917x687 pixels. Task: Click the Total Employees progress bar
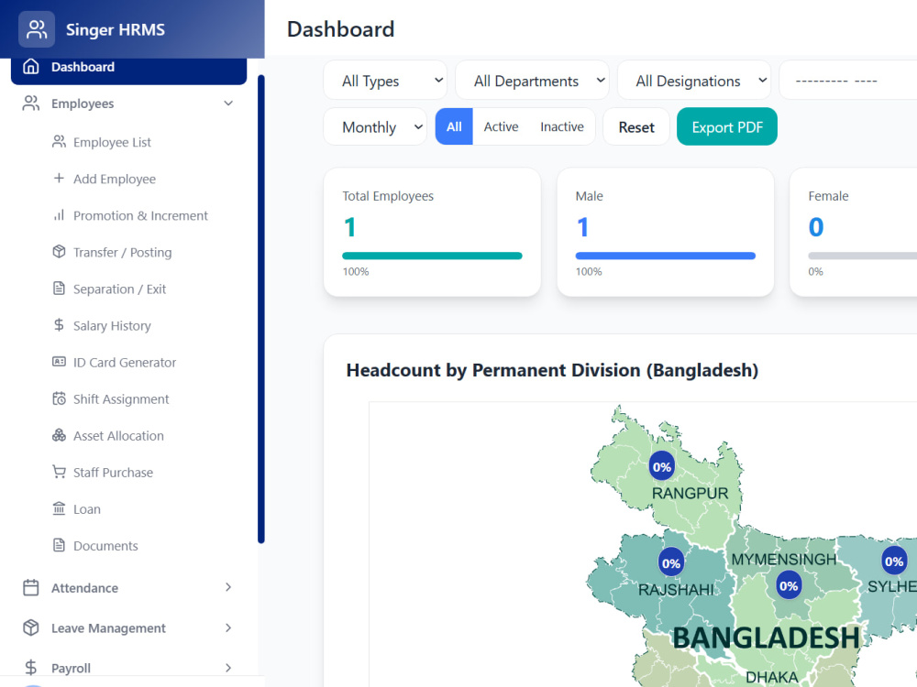coord(432,256)
